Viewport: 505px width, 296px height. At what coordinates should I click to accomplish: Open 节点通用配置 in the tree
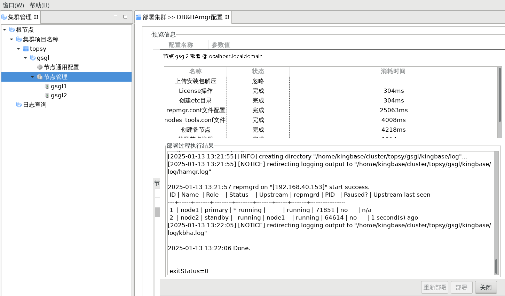pos(61,67)
